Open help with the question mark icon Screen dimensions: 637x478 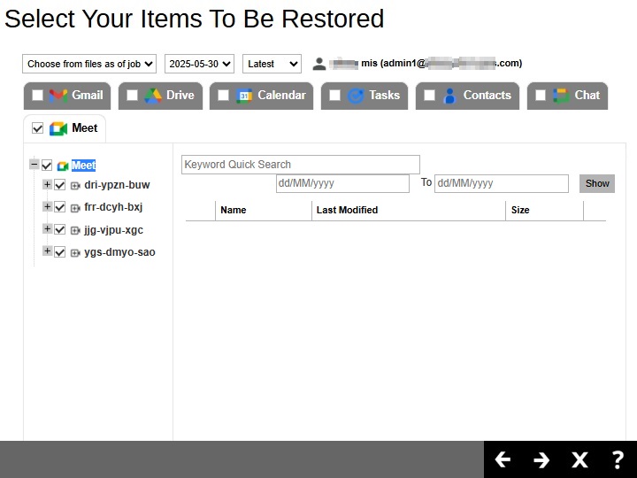point(618,459)
